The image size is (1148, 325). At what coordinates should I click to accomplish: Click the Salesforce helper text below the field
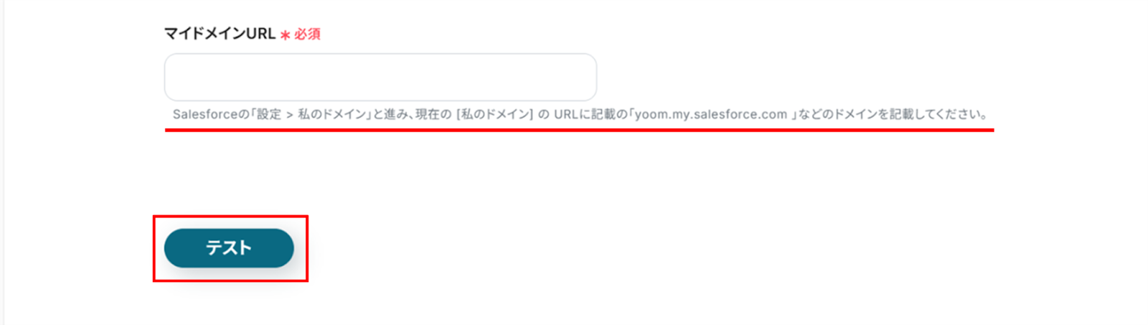[580, 114]
